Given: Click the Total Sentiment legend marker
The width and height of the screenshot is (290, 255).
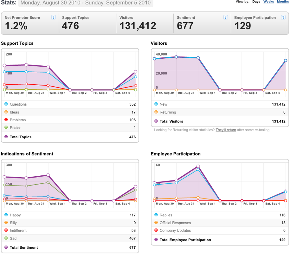Looking at the screenshot, I should 6,247.
